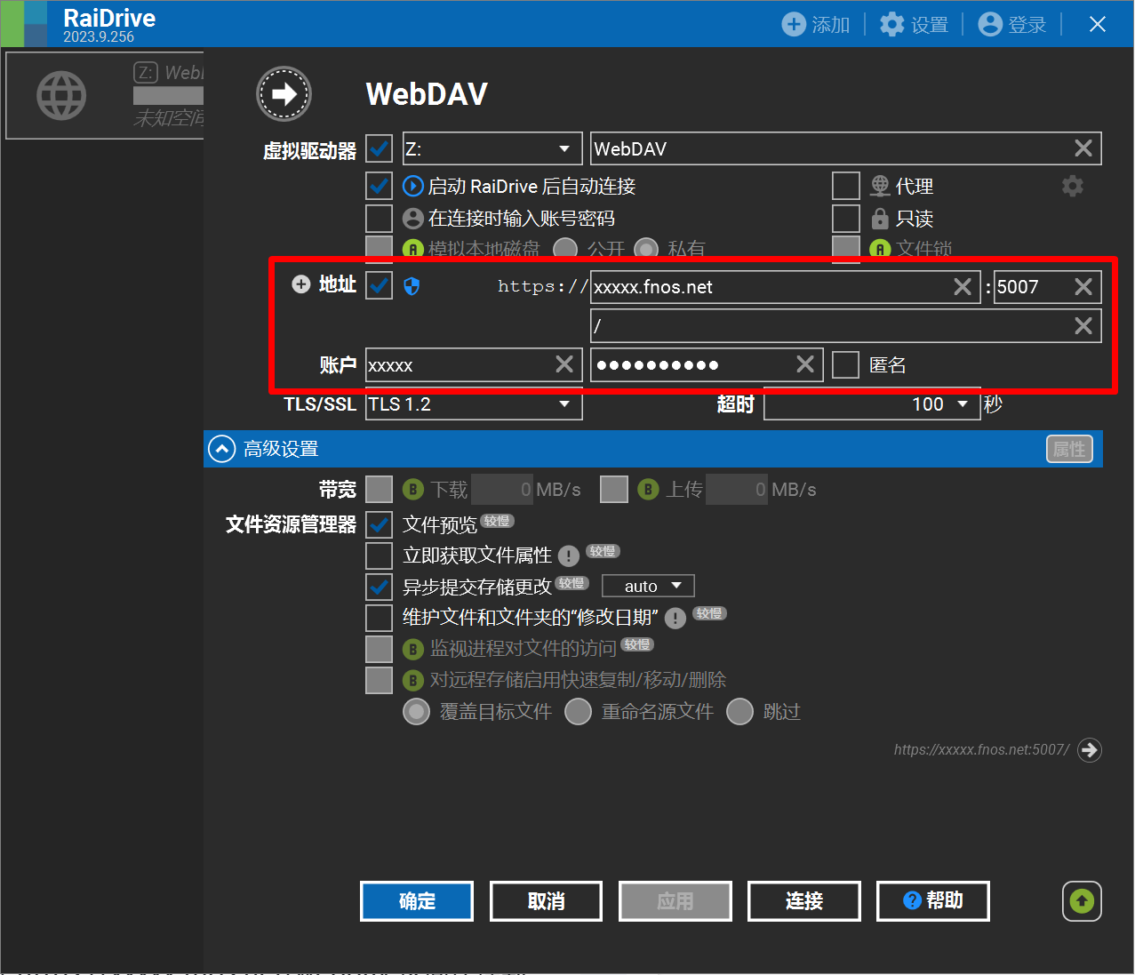Toggle the 虚拟驱动器 checkbox
1135x975 pixels.
coord(380,148)
